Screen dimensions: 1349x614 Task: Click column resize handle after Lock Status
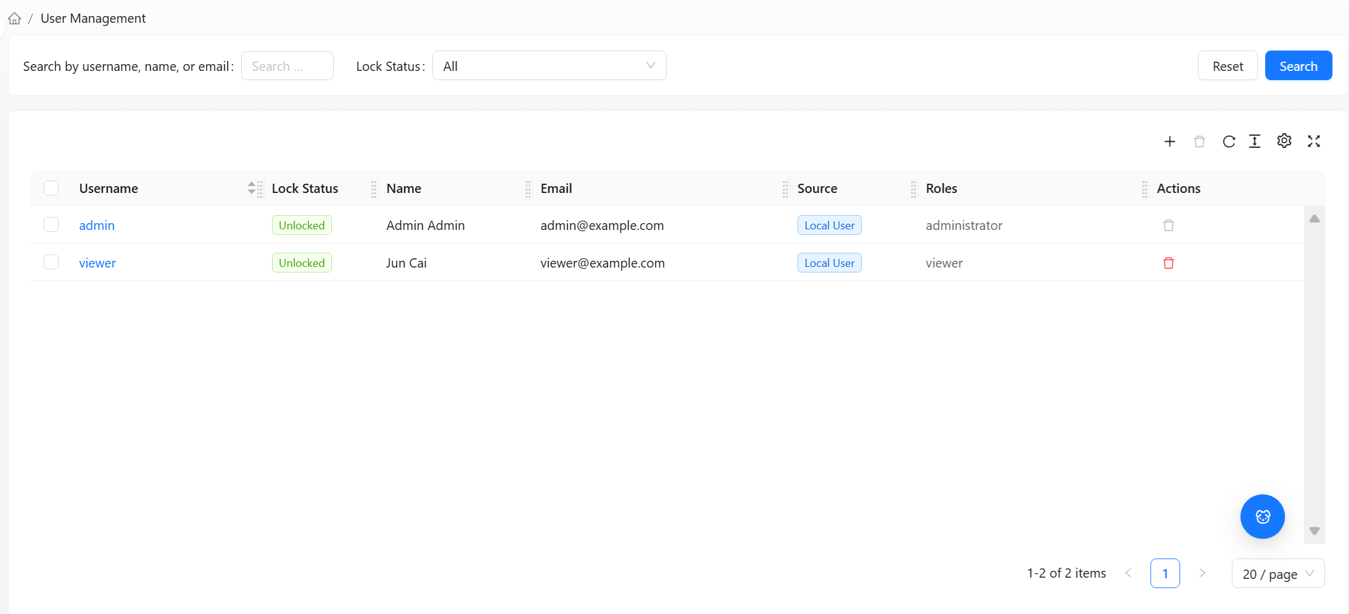pos(374,189)
